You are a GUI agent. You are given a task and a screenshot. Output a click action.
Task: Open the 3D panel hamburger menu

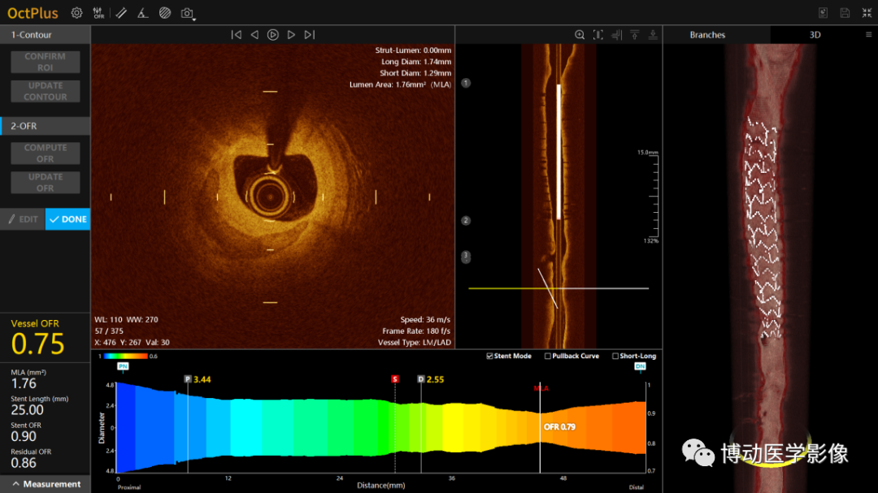[x=868, y=35]
